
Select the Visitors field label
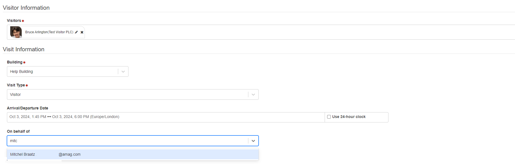pyautogui.click(x=14, y=20)
